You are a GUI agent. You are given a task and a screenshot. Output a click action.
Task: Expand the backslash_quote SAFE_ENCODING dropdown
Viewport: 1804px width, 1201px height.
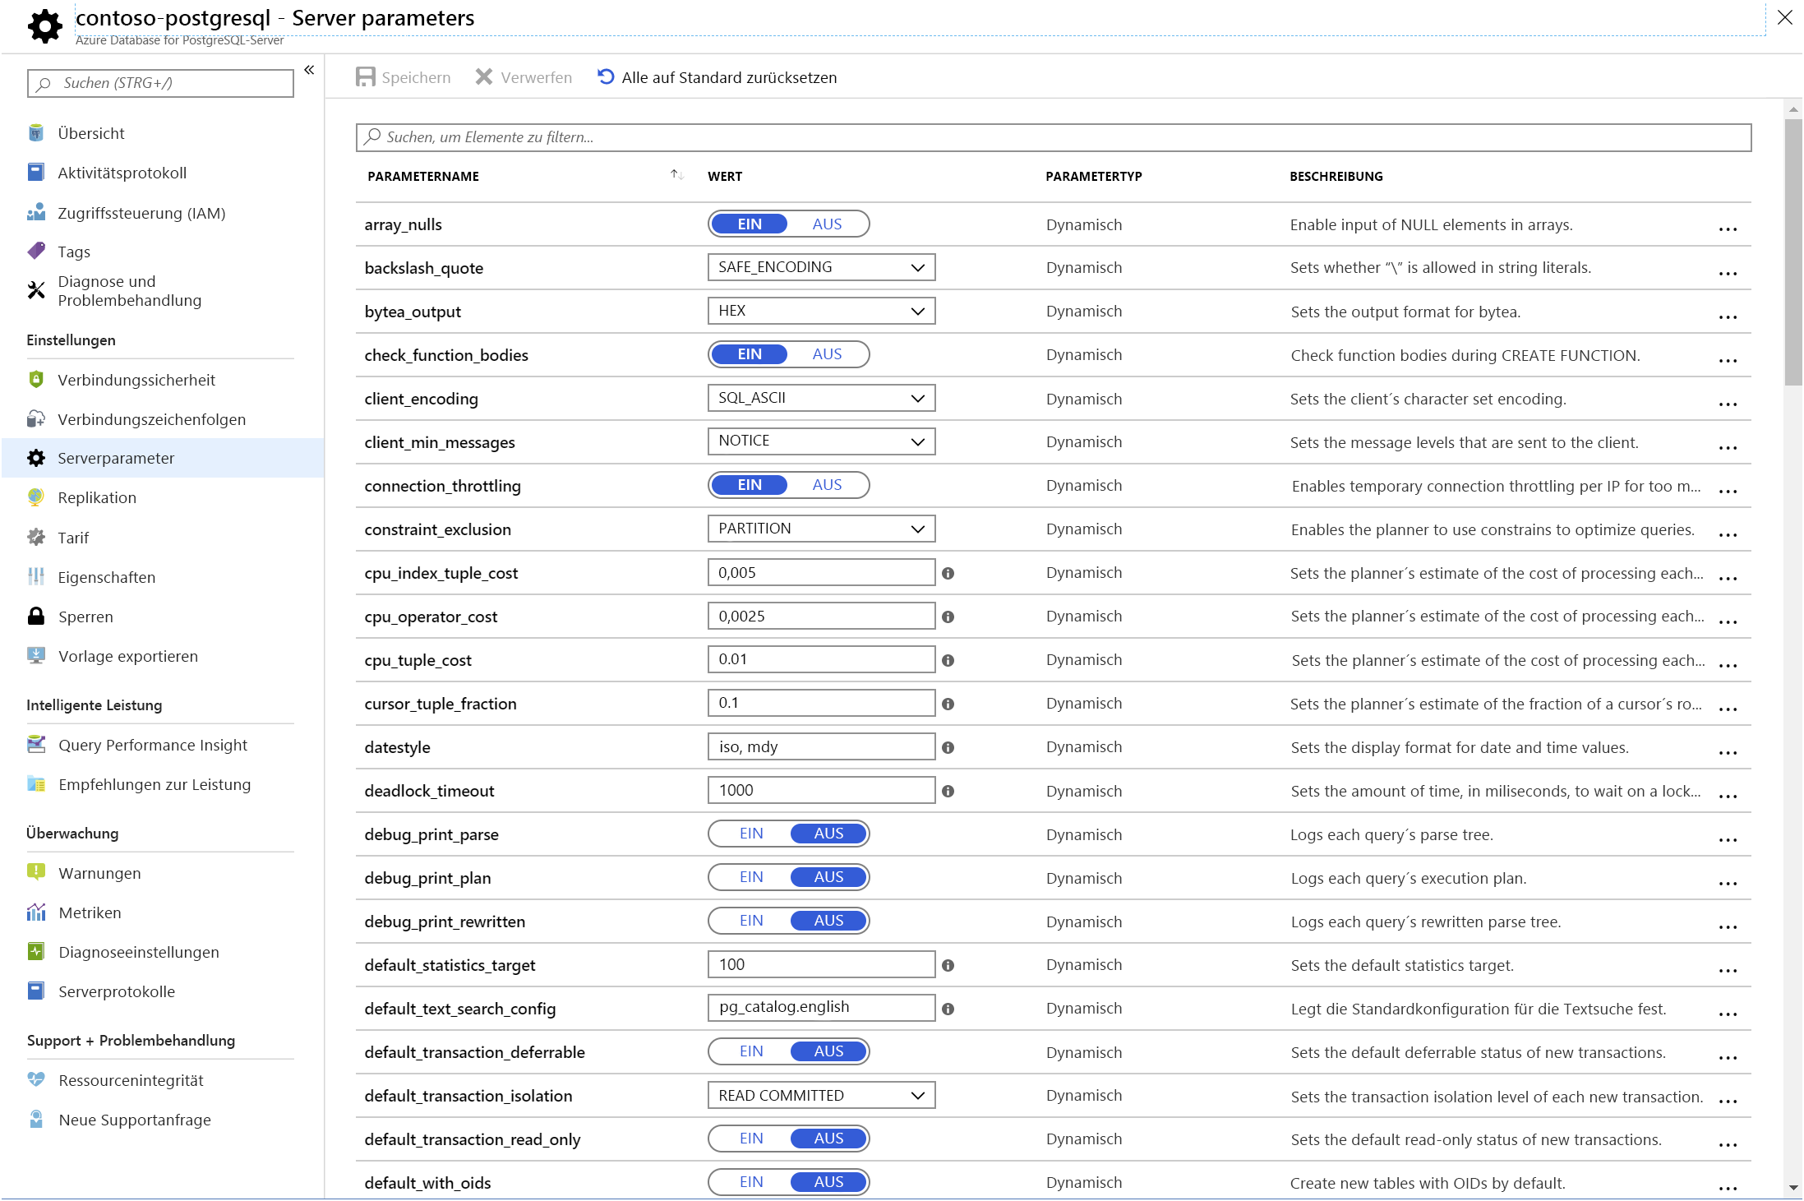coord(821,267)
